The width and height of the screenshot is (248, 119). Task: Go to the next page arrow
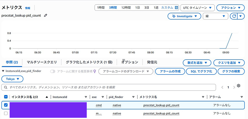tap(234, 87)
